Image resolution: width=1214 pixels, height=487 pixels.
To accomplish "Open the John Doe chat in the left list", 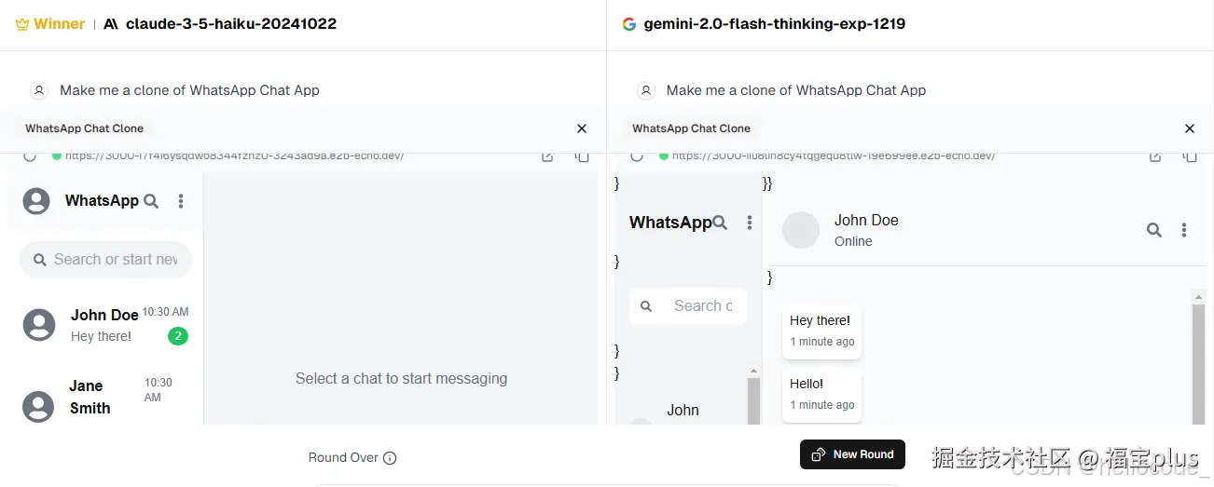I will [x=104, y=324].
